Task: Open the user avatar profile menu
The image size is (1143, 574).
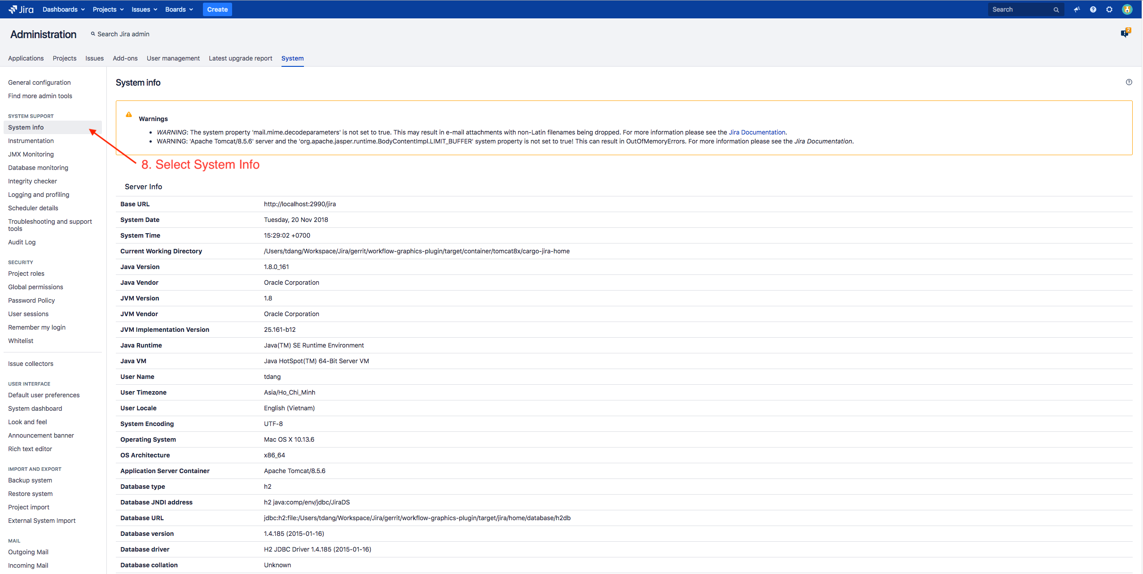Action: click(x=1127, y=9)
